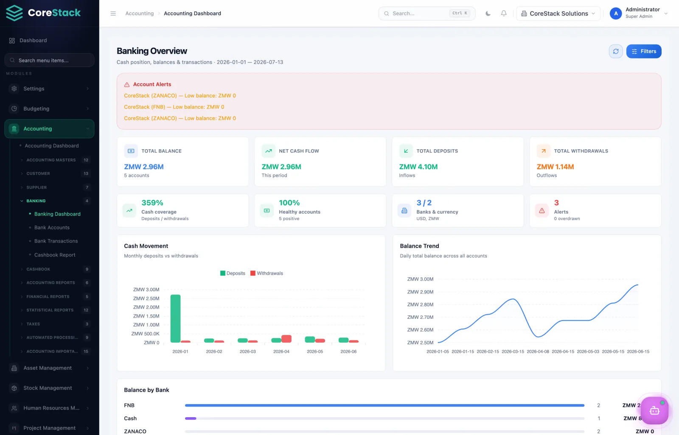The width and height of the screenshot is (679, 435).
Task: Click the Total Deposits arrow icon
Action: 406,151
